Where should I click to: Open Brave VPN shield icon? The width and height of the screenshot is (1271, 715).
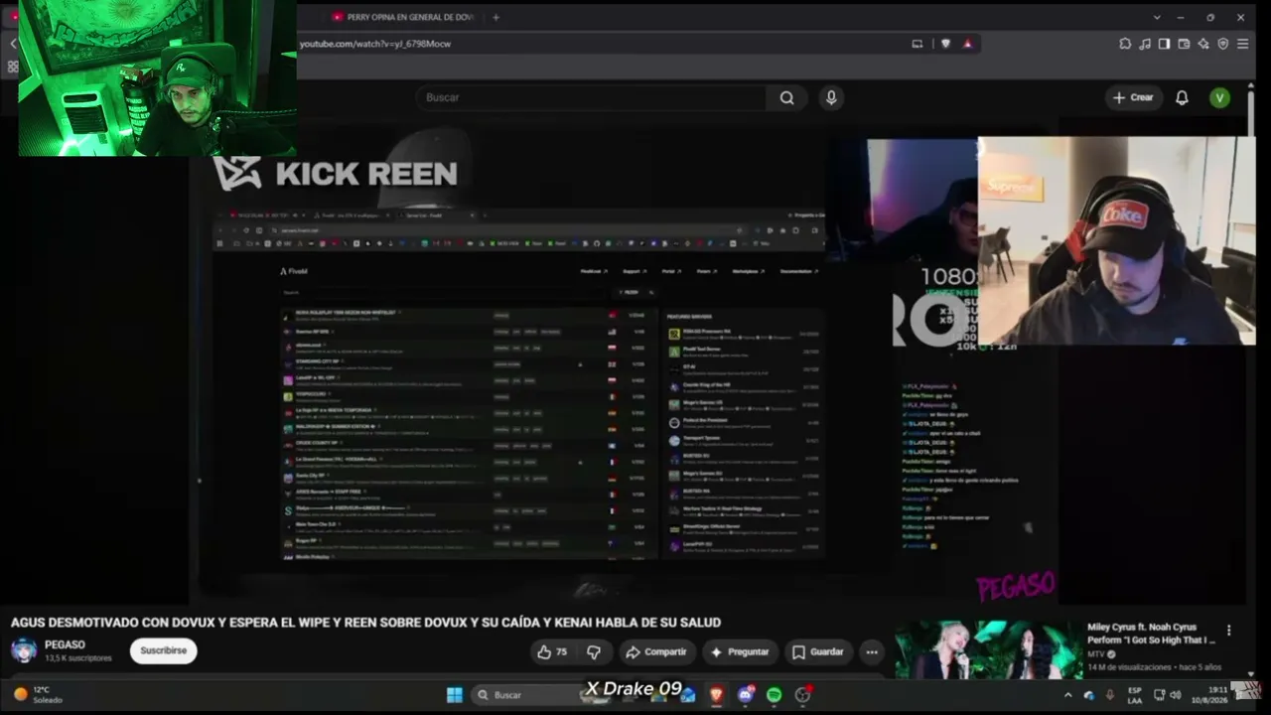(x=1223, y=44)
